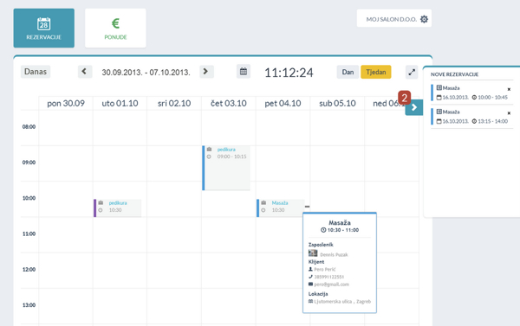Open the Rezervacije calendar tab
Viewport: 520px width, 326px height.
coord(44,29)
